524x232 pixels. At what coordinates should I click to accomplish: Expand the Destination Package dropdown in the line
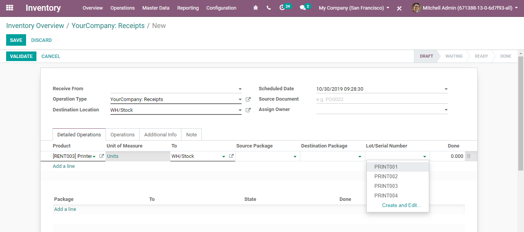pos(360,157)
